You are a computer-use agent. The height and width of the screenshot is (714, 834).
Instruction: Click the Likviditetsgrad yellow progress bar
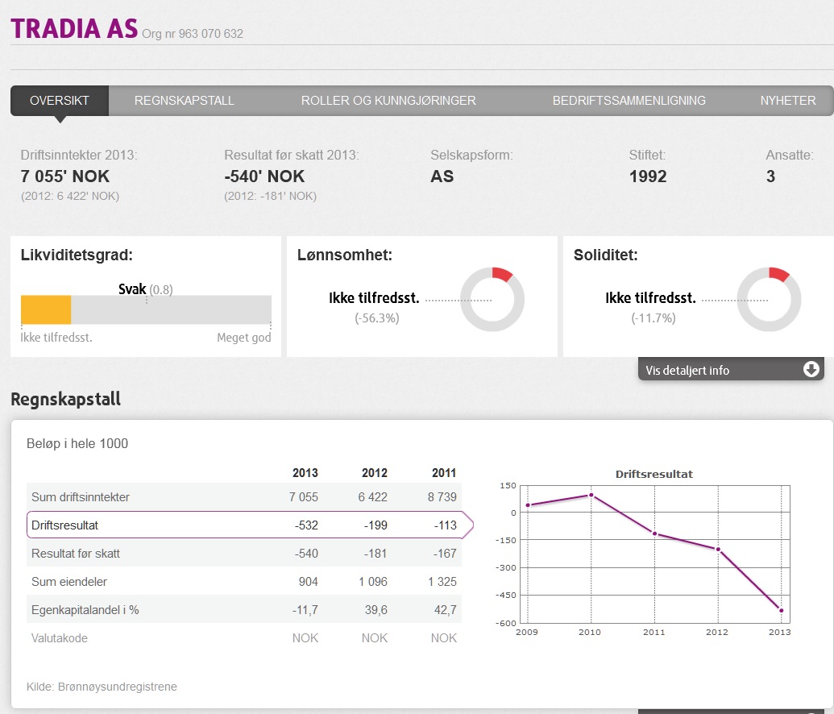(x=46, y=309)
